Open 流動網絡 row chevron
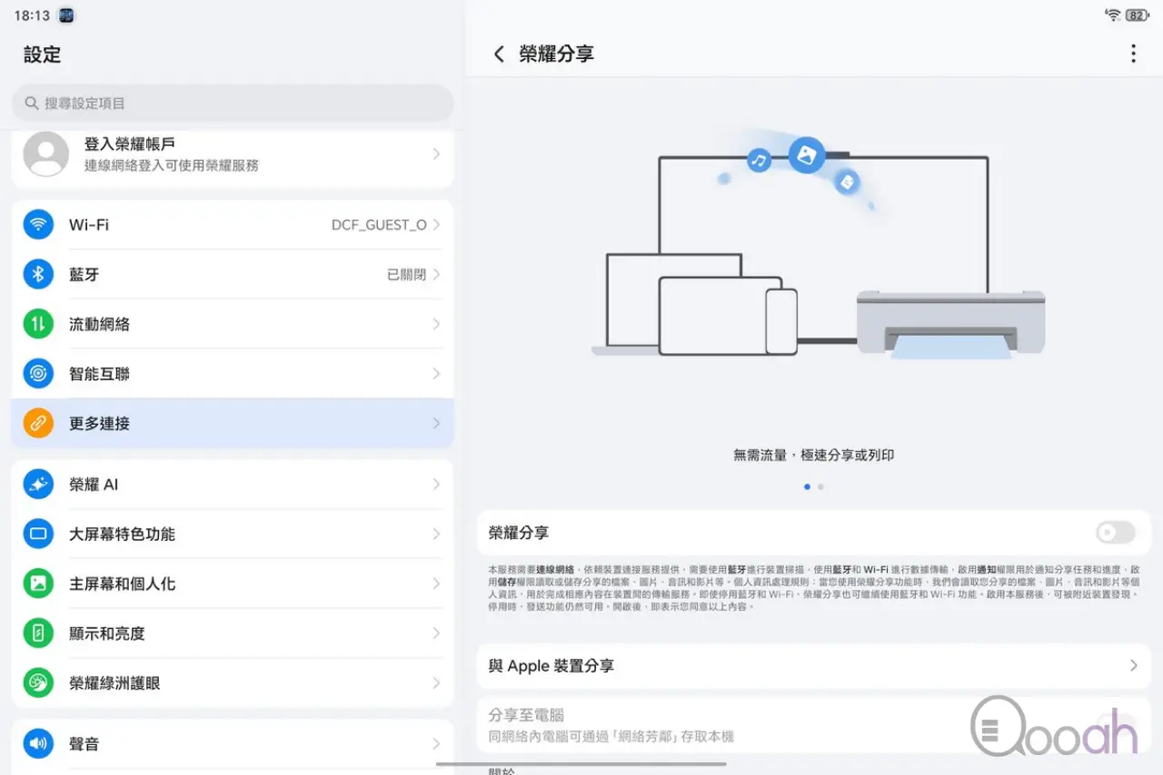1163x775 pixels. [x=436, y=324]
